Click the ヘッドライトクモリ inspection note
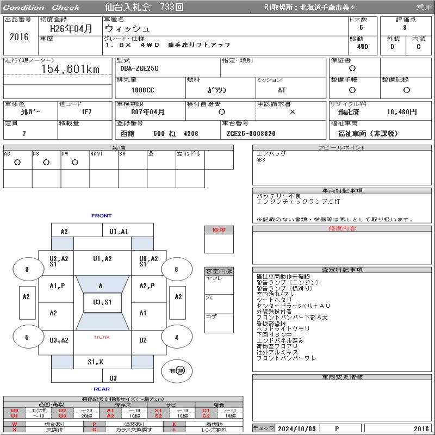Image resolution: width=435 pixels, height=435 pixels. (x=283, y=329)
